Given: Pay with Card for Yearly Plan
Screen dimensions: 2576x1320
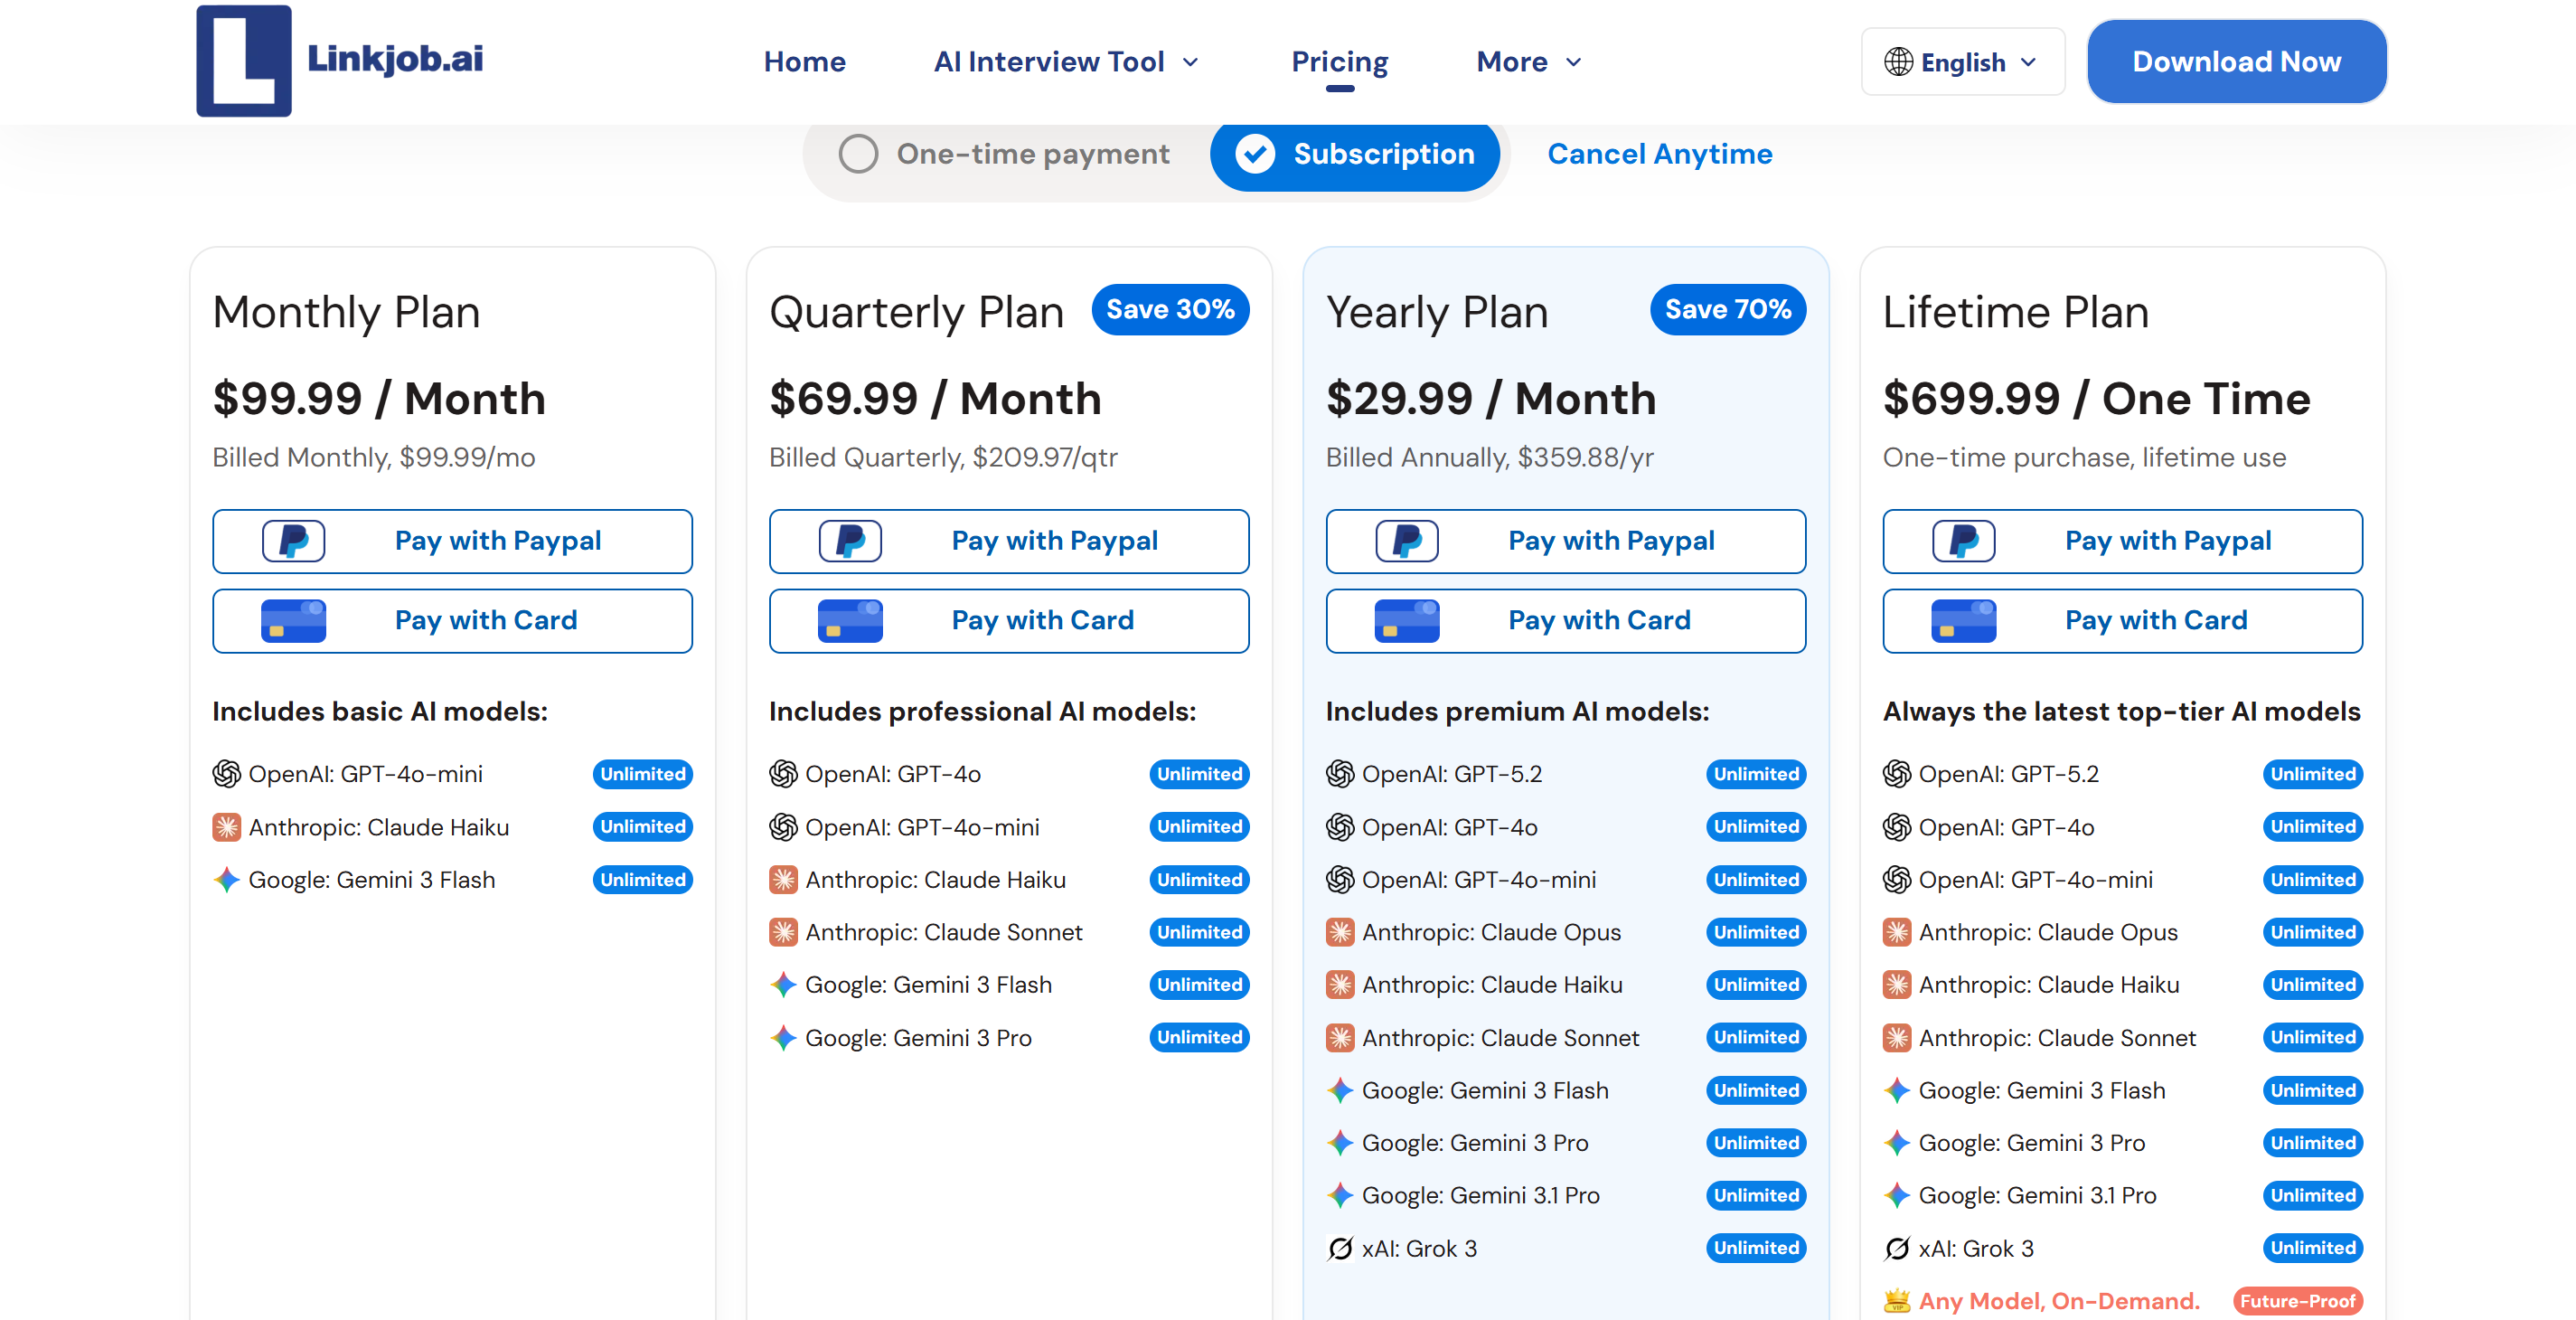Looking at the screenshot, I should [x=1566, y=621].
